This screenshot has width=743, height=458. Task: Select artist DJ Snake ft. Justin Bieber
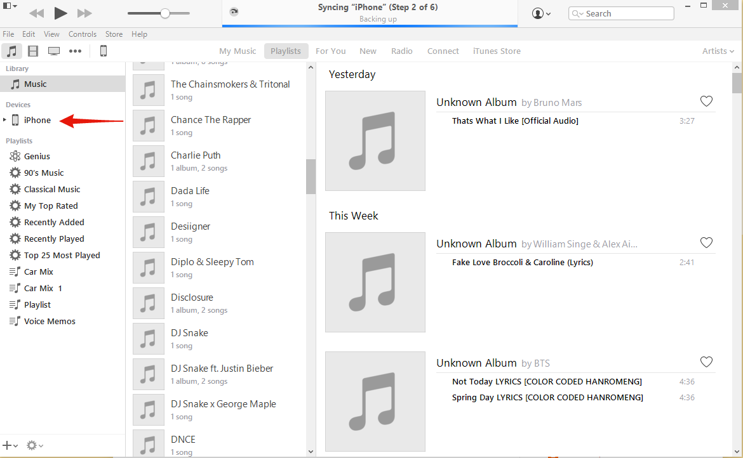click(x=218, y=374)
